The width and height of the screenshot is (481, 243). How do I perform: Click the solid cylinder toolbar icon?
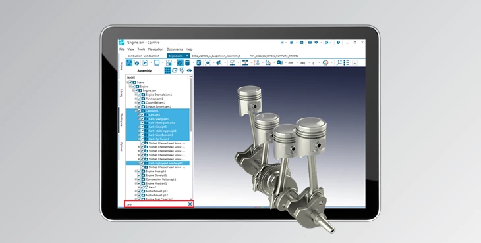tap(187, 62)
